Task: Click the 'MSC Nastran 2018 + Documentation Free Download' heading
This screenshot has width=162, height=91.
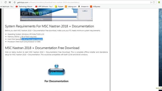Action: (x=42, y=48)
